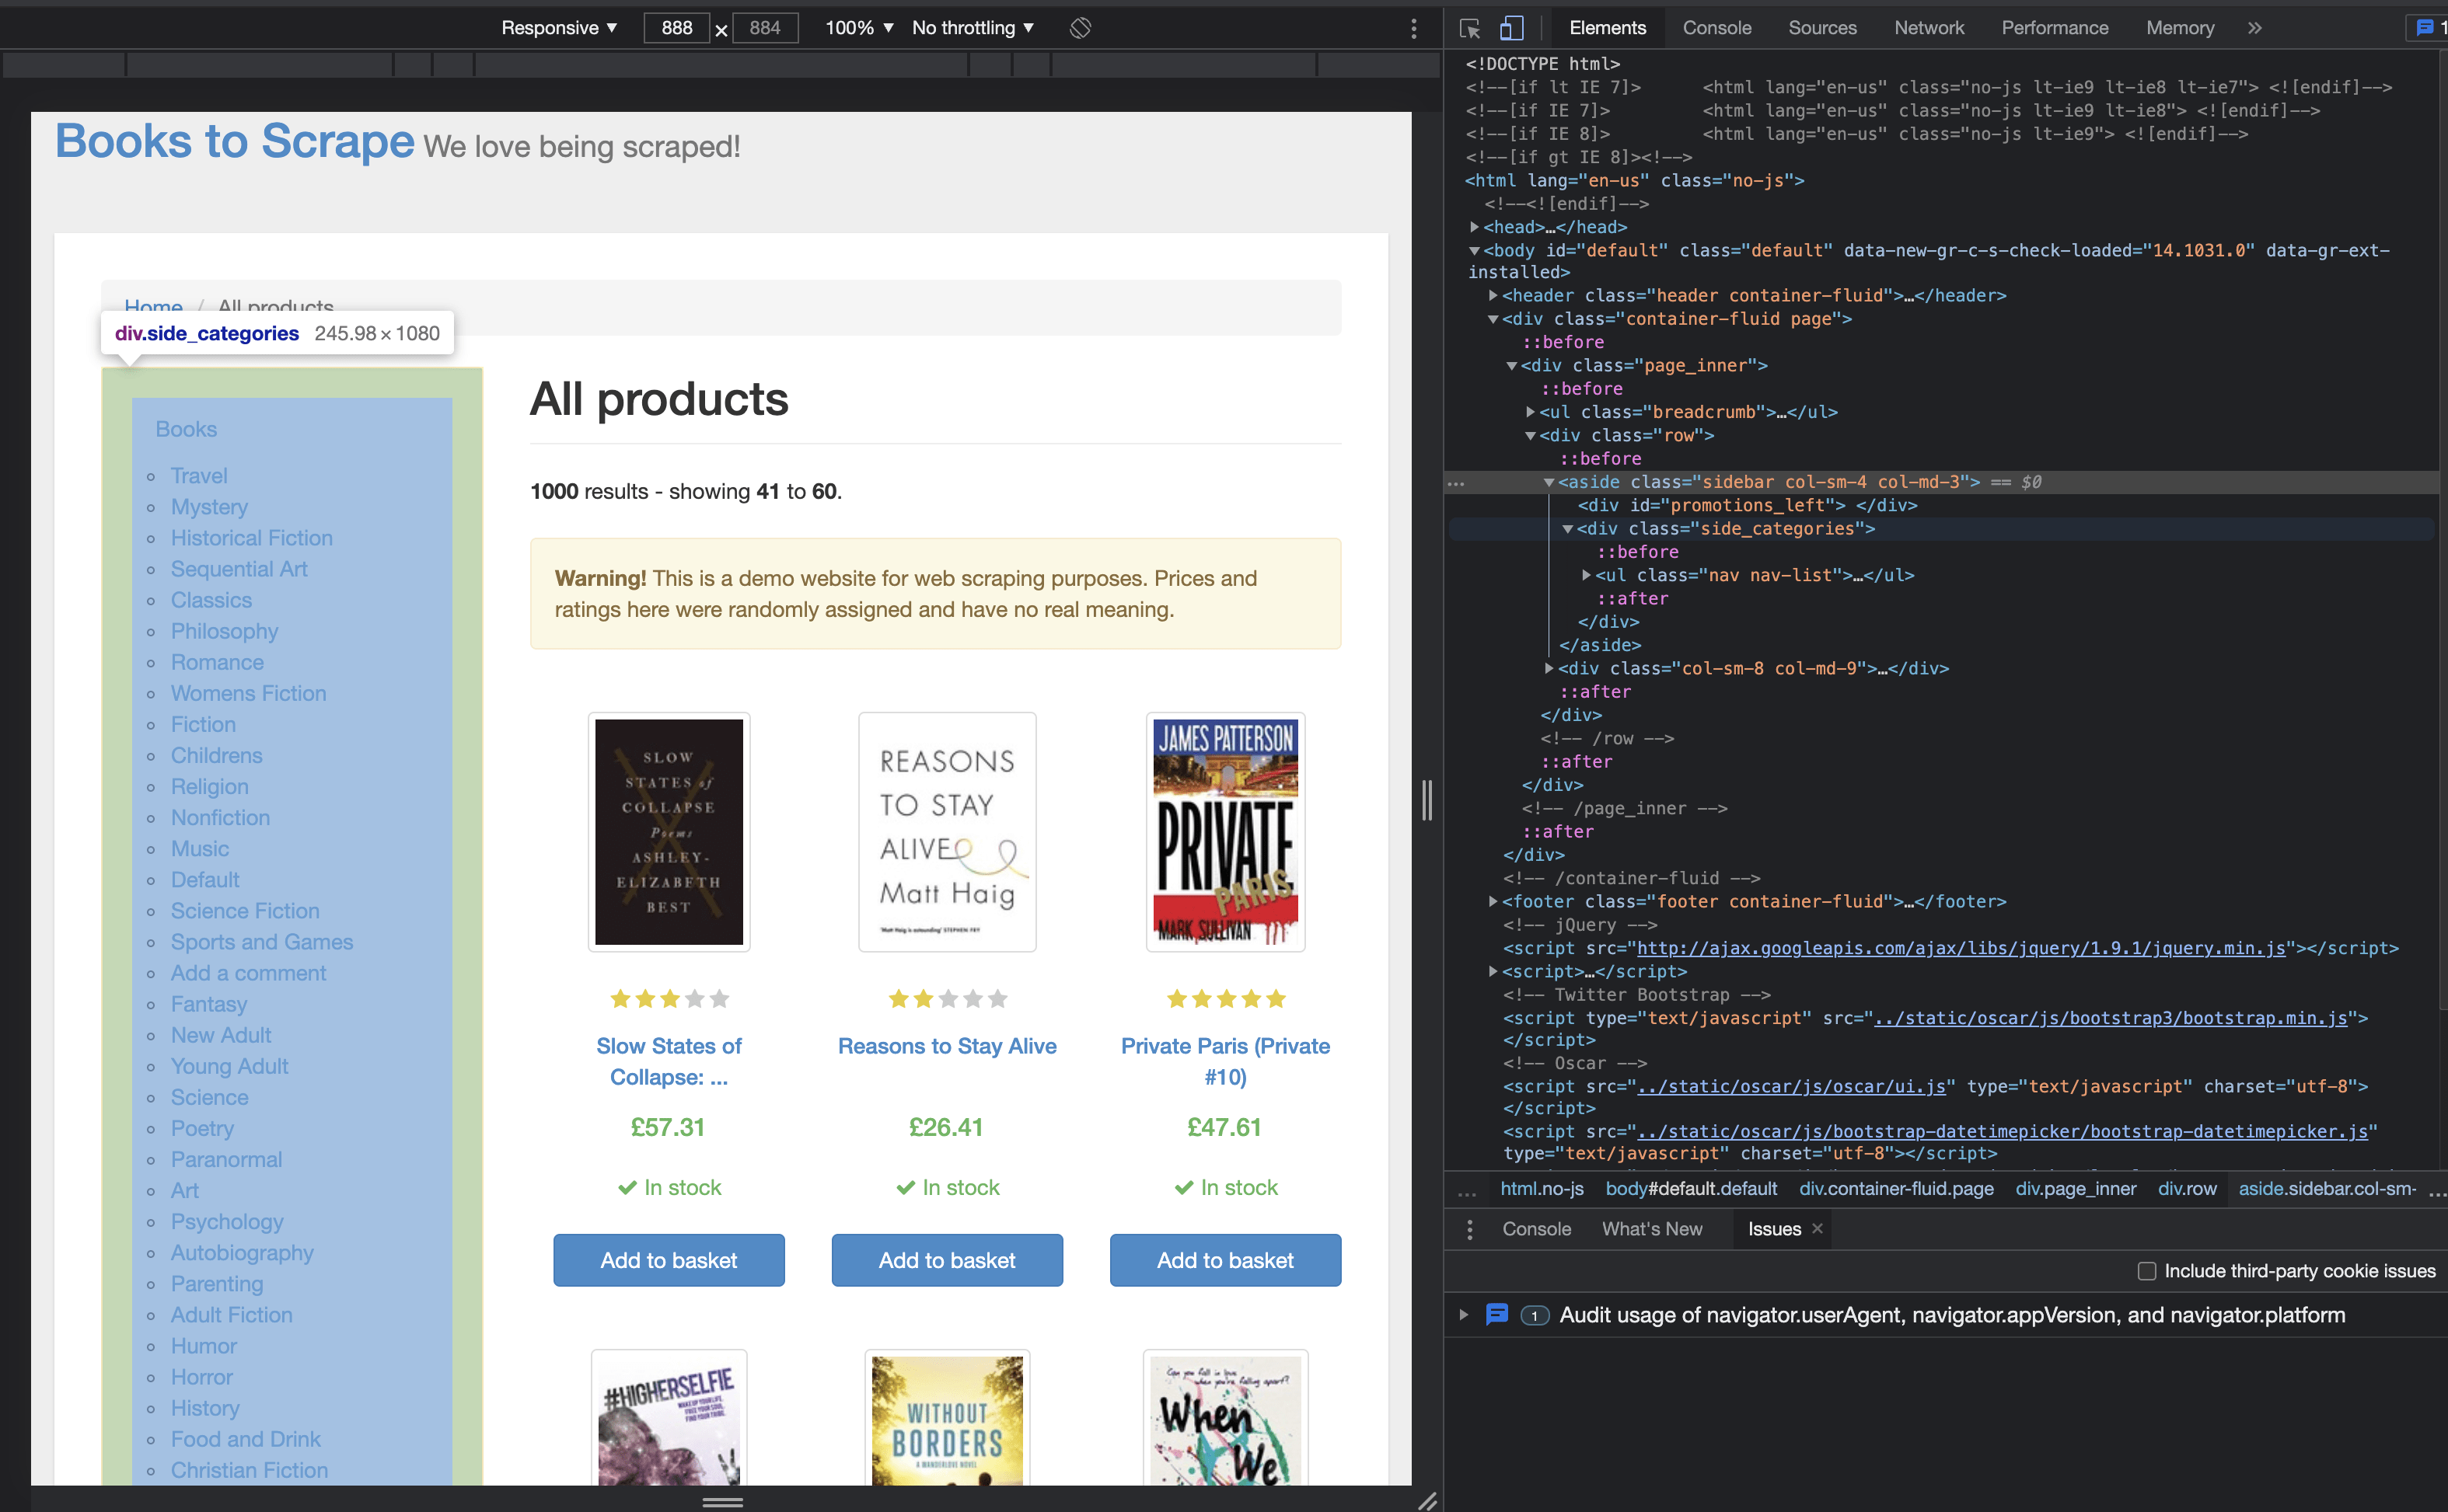Click the issue message bubble icon
The width and height of the screenshot is (2448, 1512).
click(1496, 1314)
